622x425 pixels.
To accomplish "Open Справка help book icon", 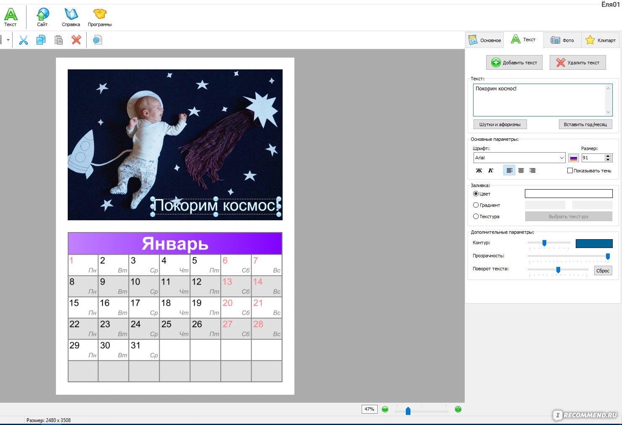I will (x=71, y=17).
